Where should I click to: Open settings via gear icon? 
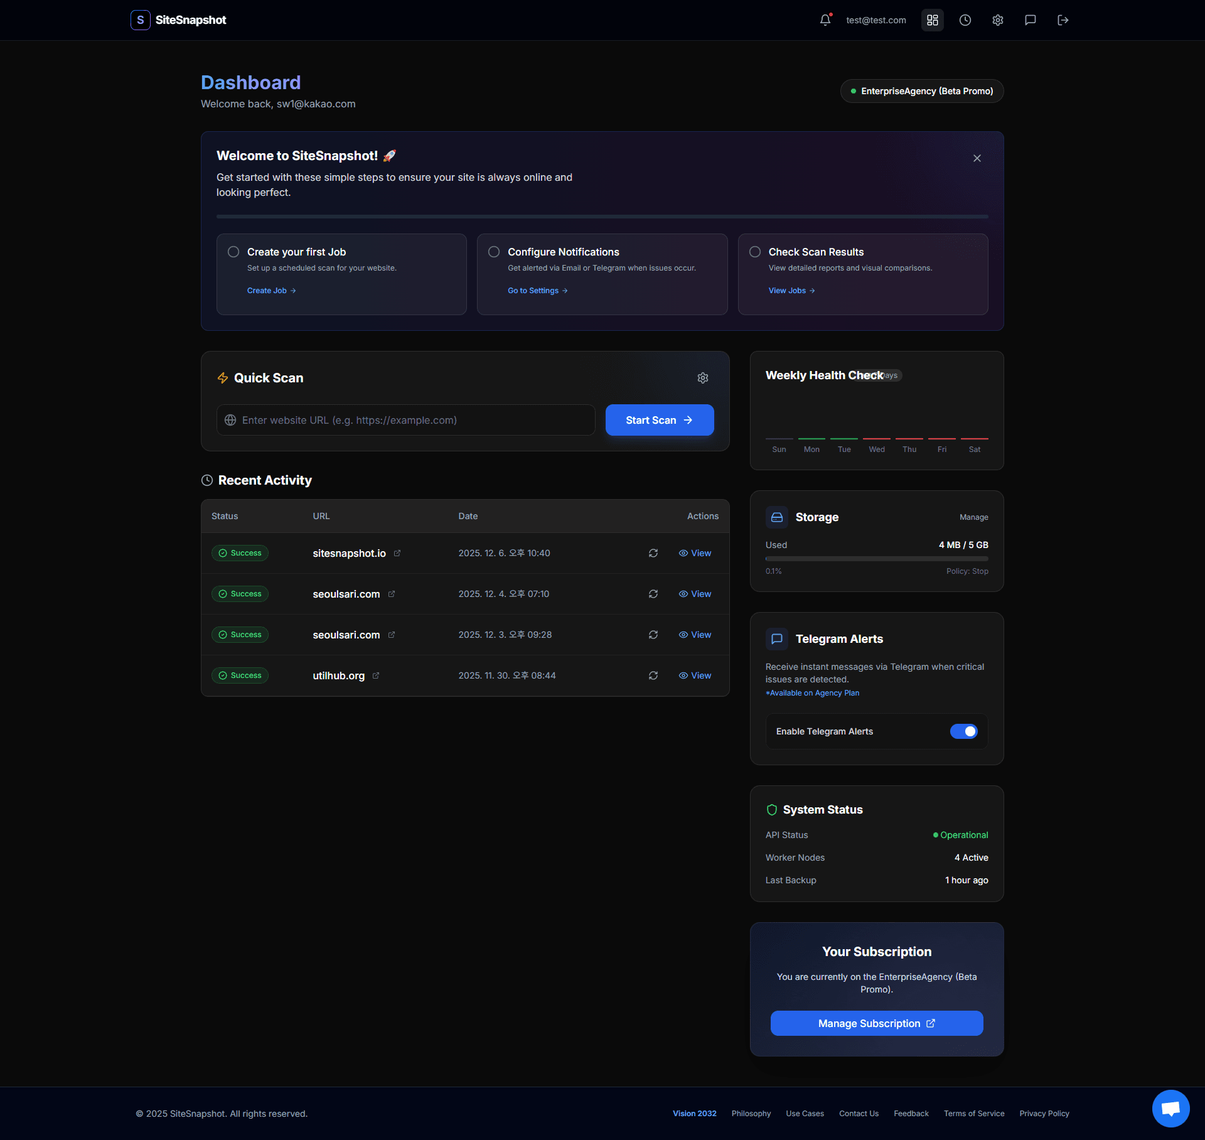[x=997, y=19]
